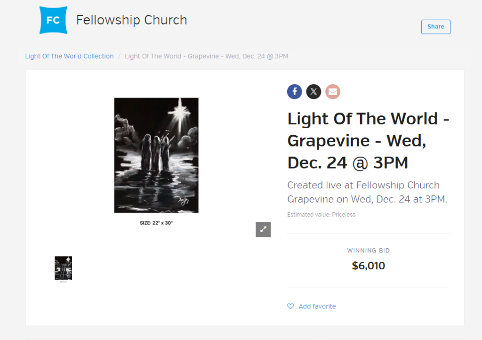Click the heart icon beside Add favorite
The width and height of the screenshot is (482, 340).
click(x=290, y=307)
